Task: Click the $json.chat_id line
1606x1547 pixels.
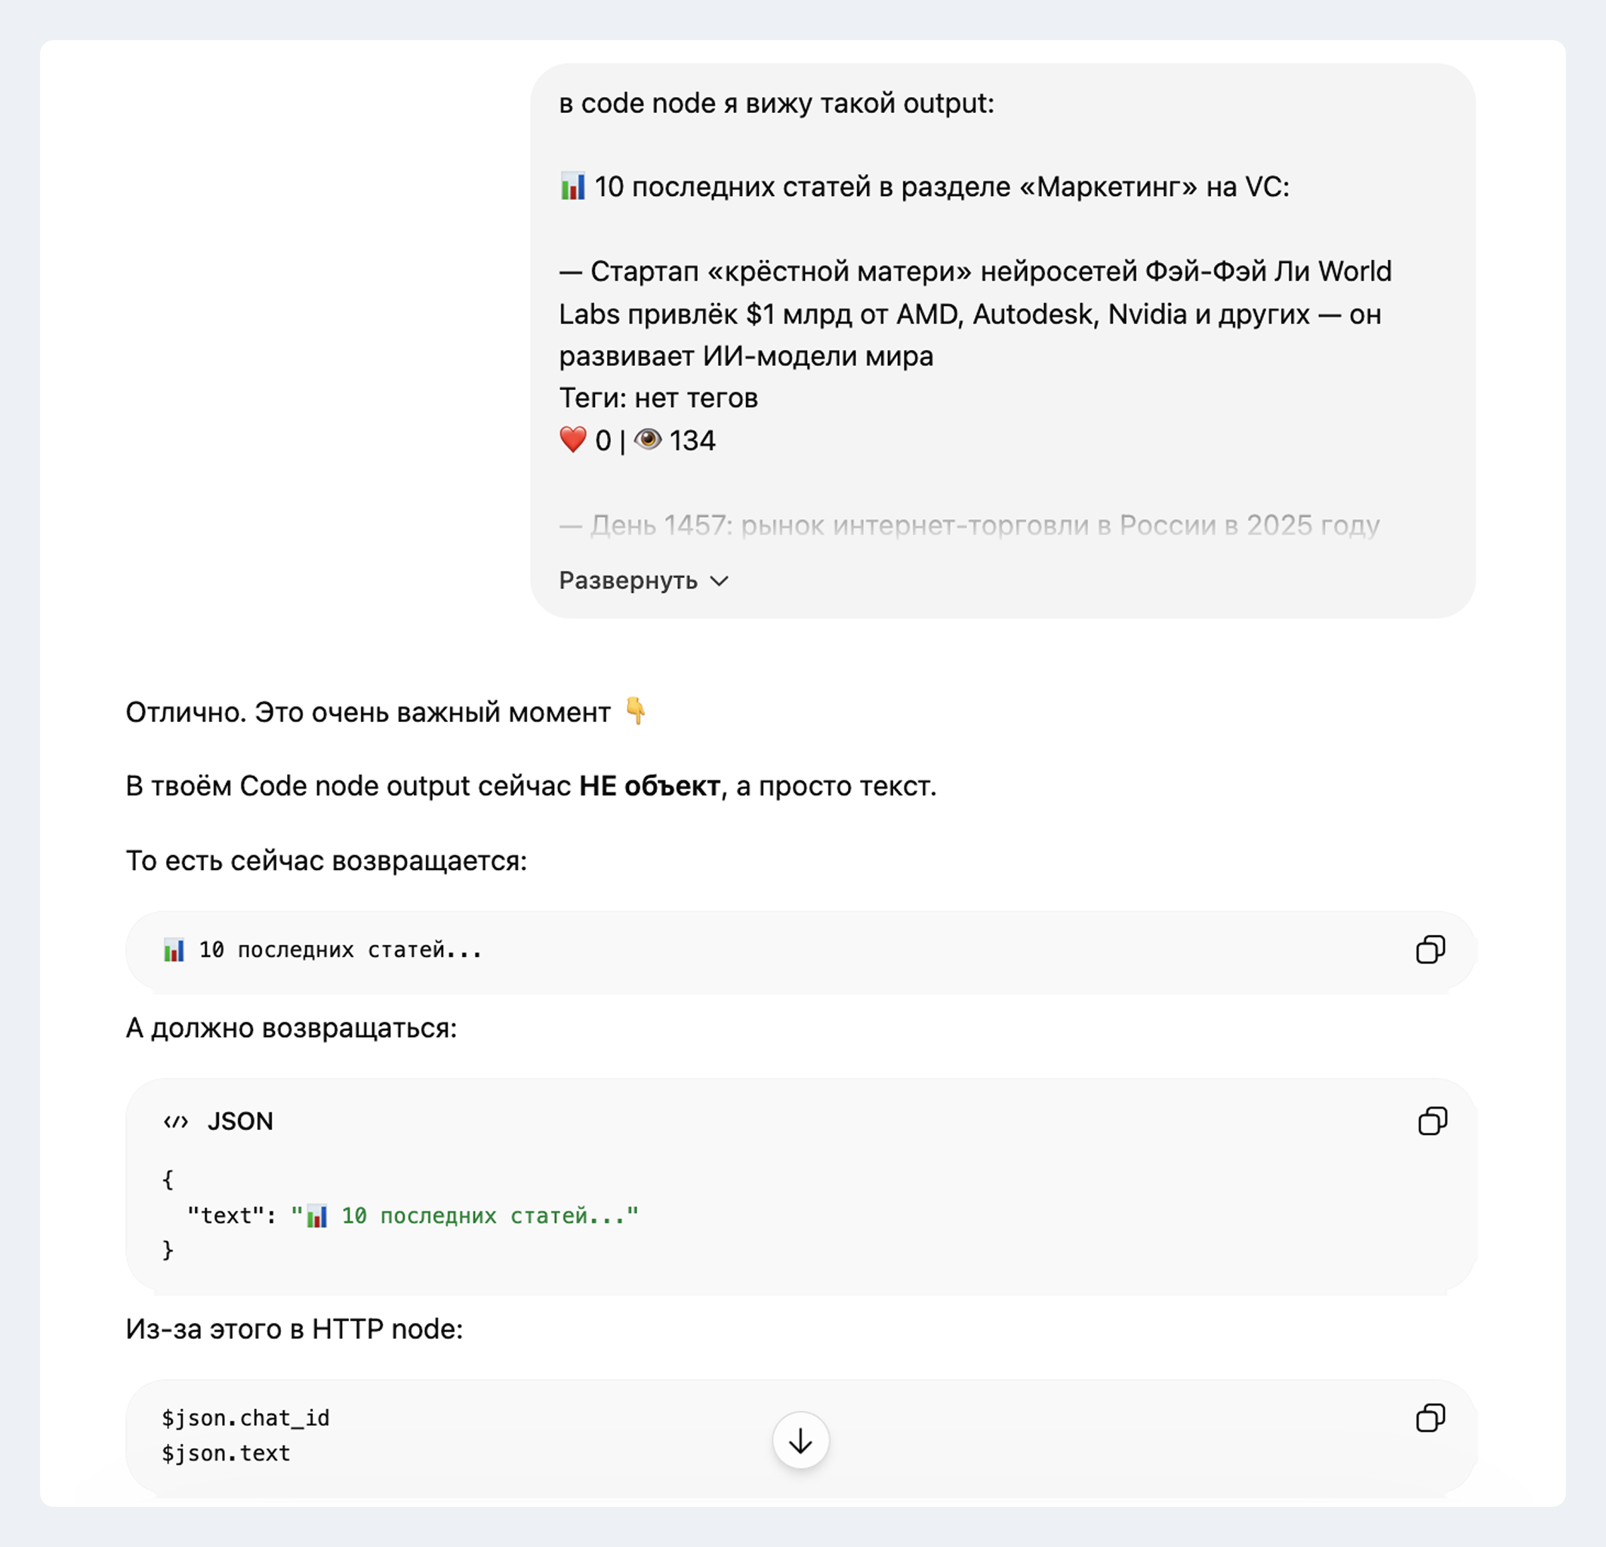Action: [246, 1419]
